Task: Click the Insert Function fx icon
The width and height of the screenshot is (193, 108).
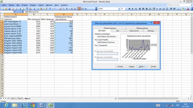Action: pos(23,12)
